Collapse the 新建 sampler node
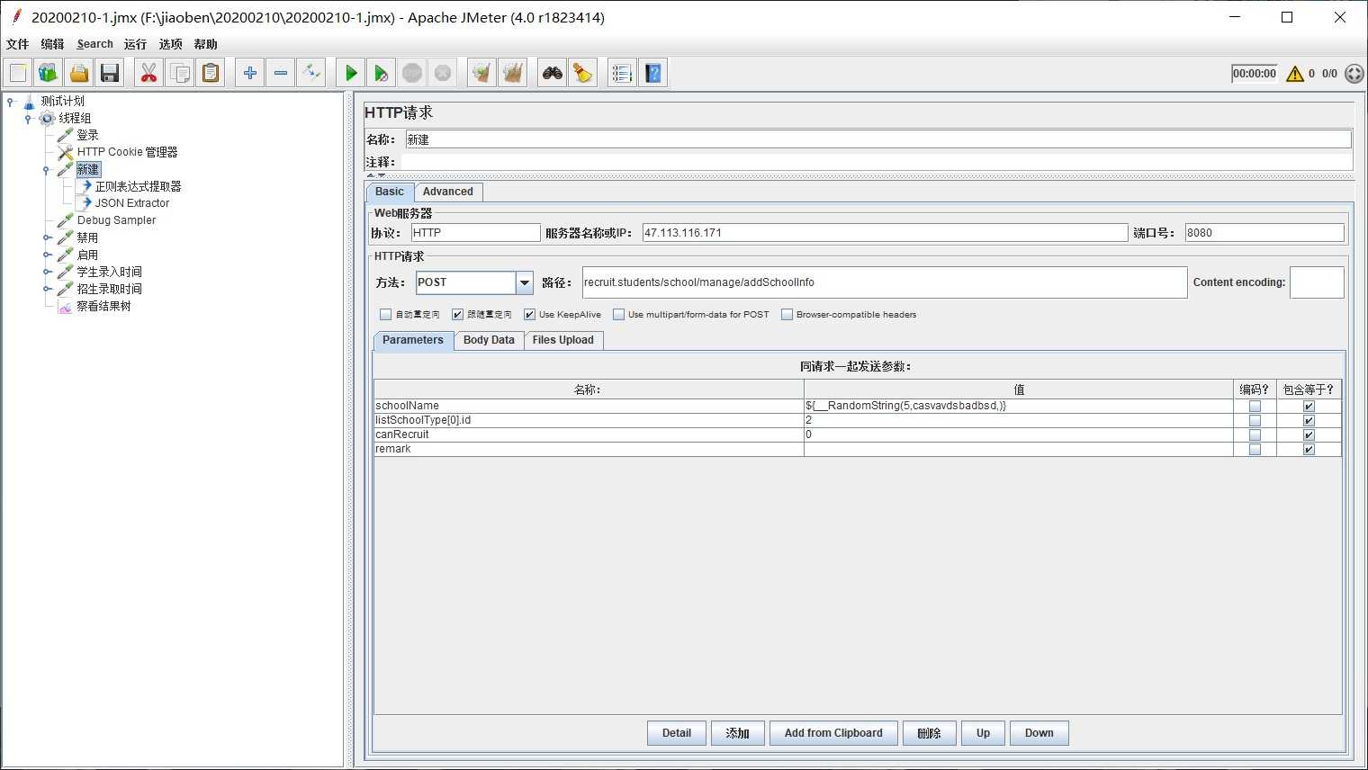The height and width of the screenshot is (770, 1368). click(x=46, y=170)
